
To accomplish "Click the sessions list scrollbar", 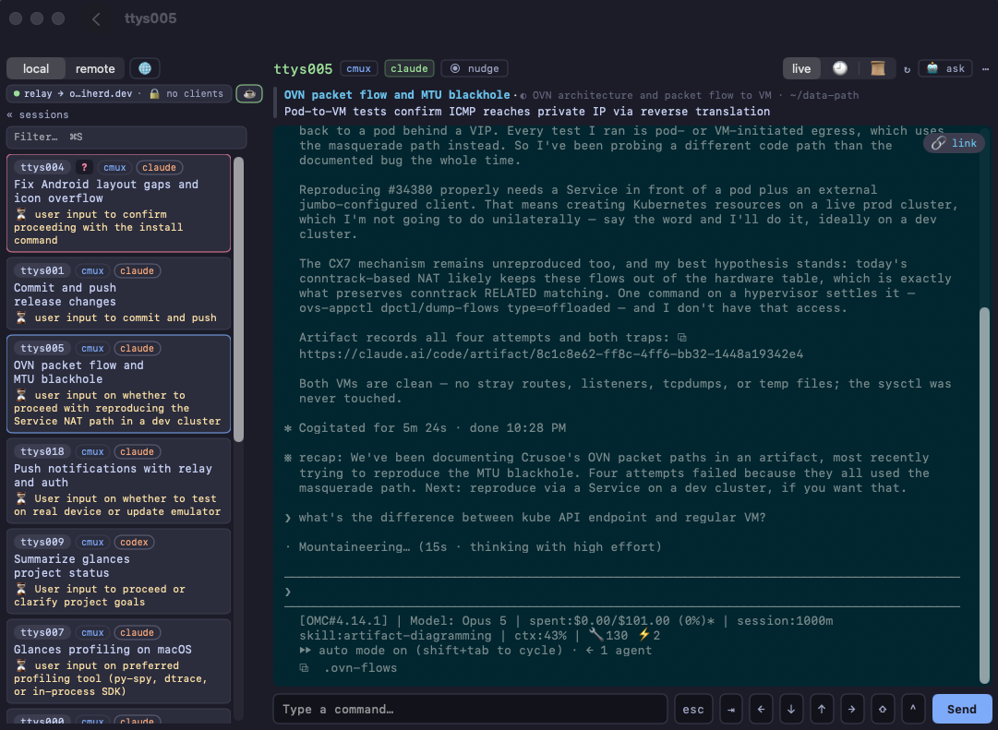I will [239, 299].
